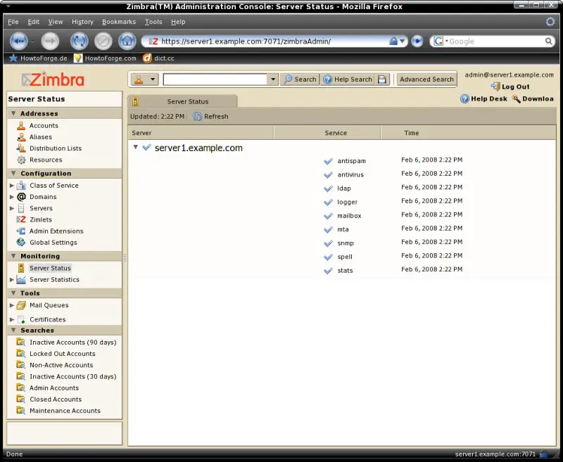Click the Help Desk question mark icon
563x462 pixels.
(x=464, y=98)
